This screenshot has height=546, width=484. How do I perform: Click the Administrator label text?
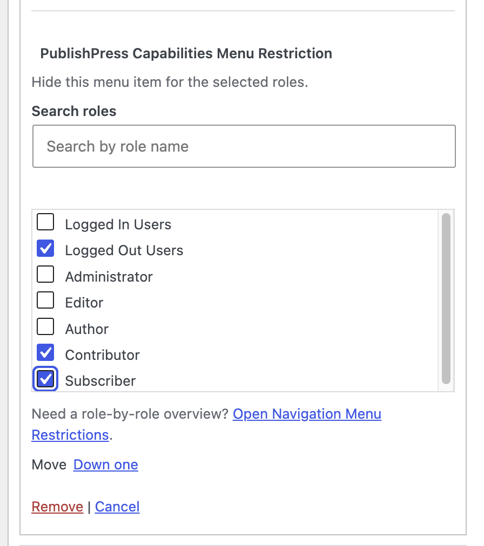tap(109, 277)
